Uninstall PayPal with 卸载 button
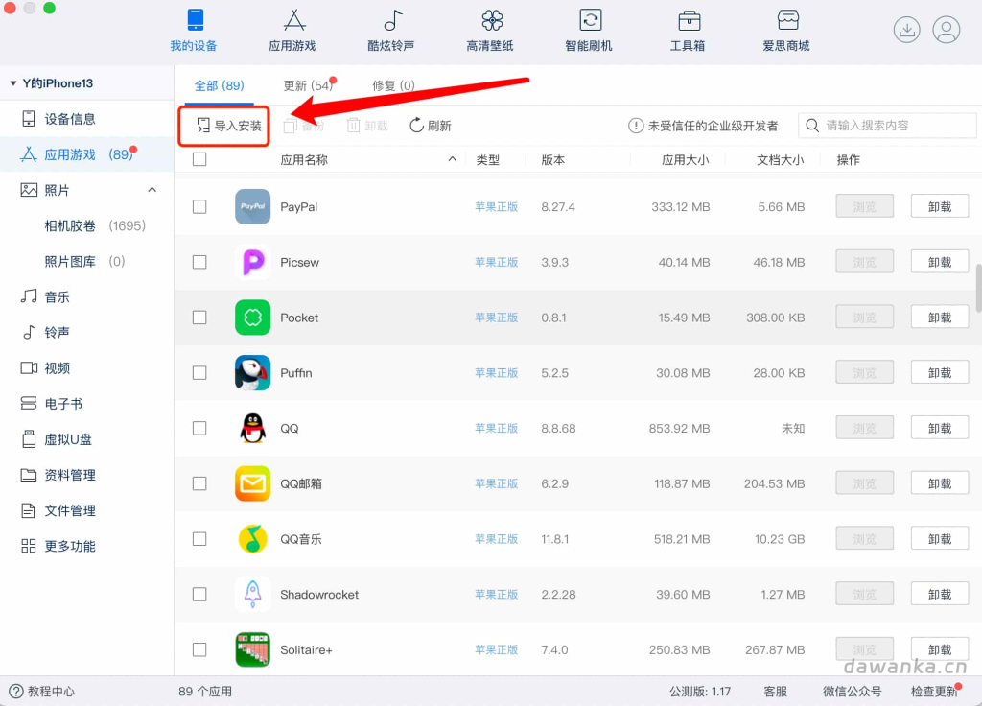Screen dimensions: 982x706 [940, 207]
